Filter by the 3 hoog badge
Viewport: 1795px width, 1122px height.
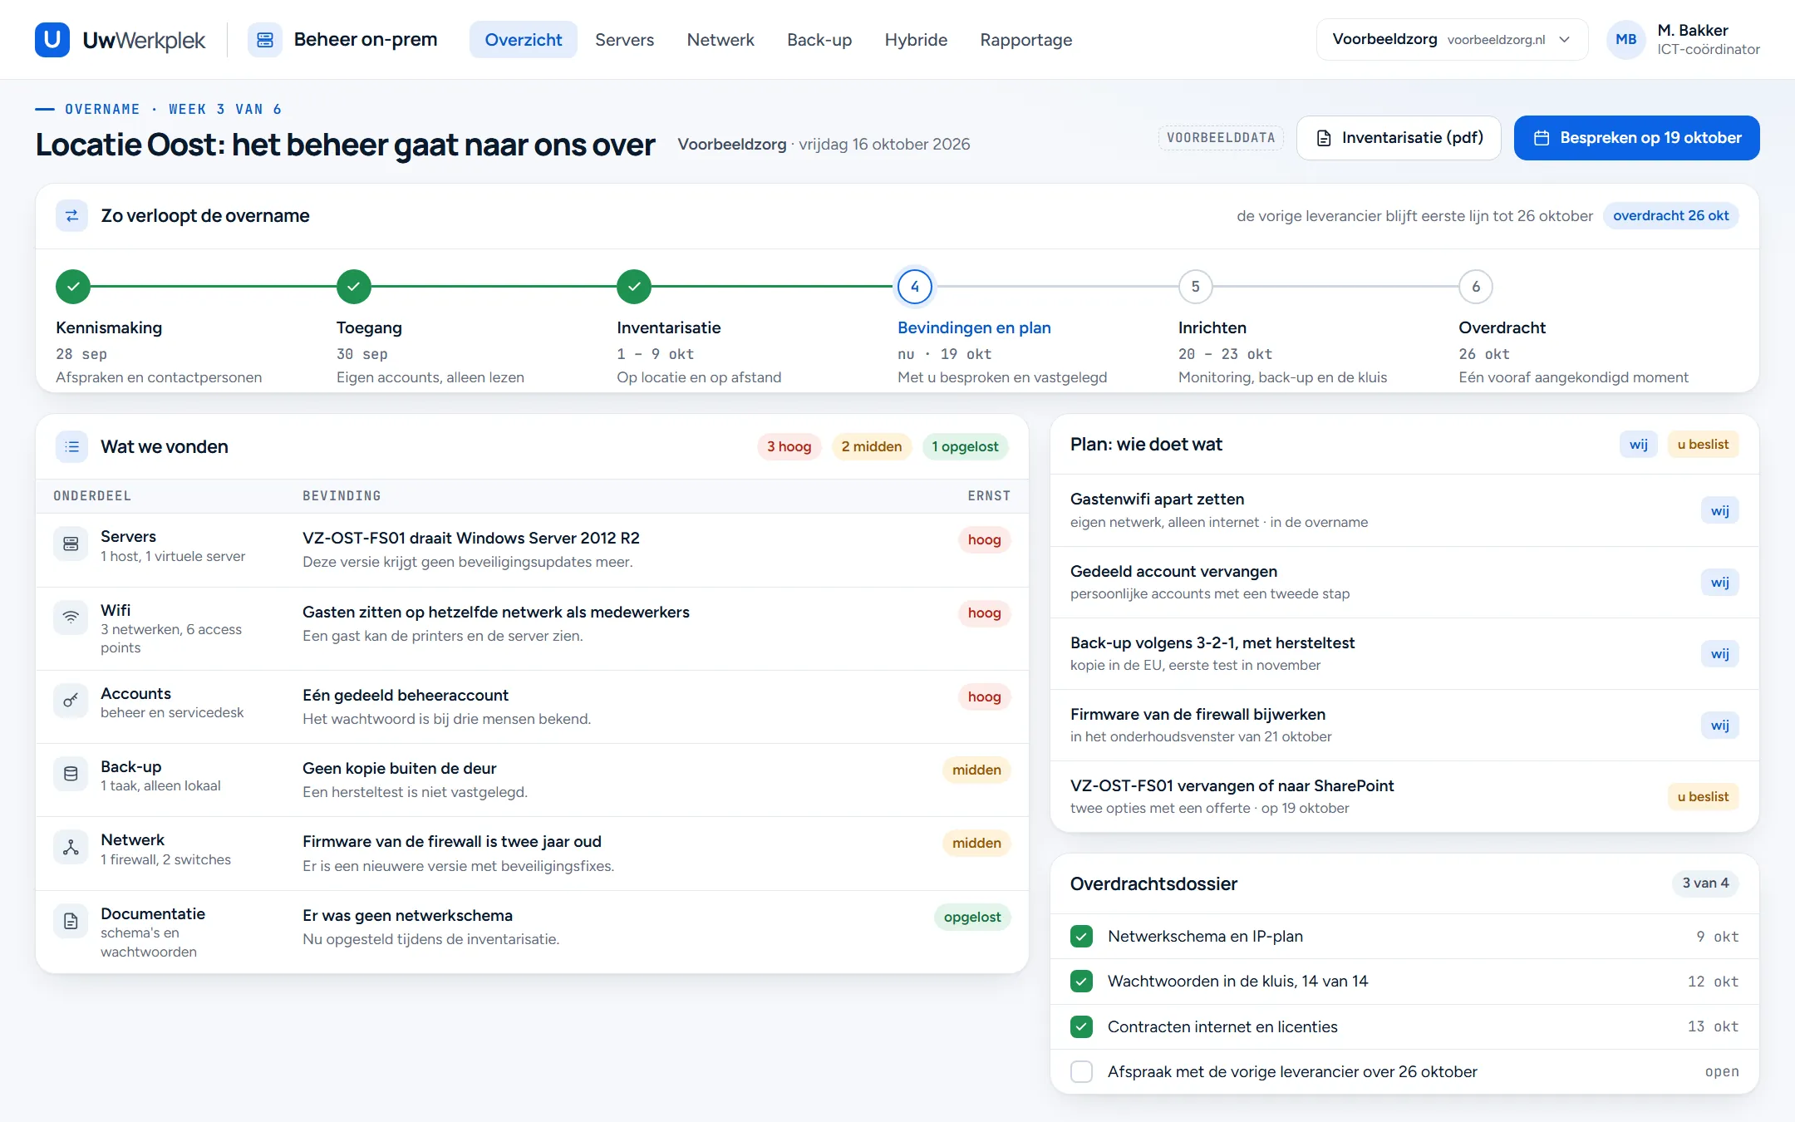[x=789, y=447]
